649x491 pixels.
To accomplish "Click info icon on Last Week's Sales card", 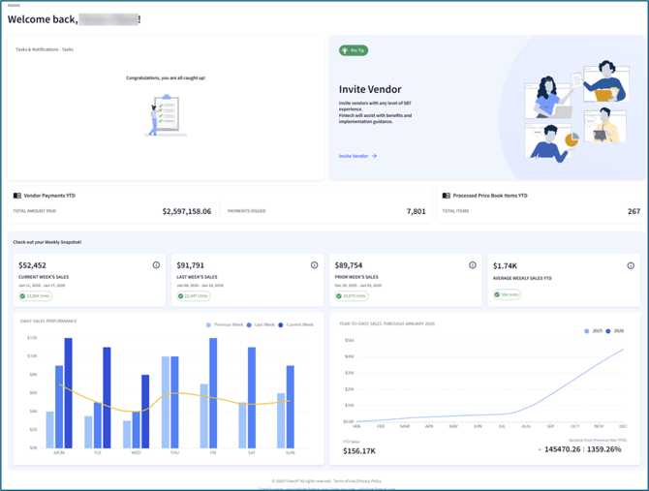I will coord(314,265).
